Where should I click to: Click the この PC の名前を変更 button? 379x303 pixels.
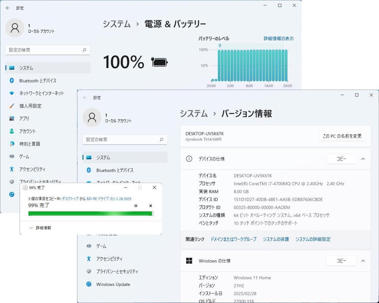click(x=342, y=136)
